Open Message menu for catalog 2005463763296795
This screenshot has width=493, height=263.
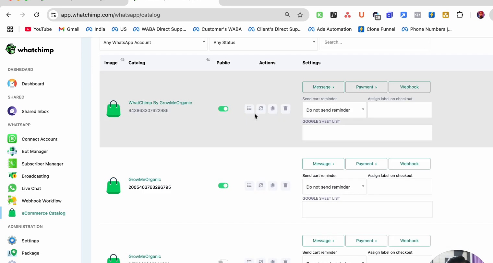tap(323, 164)
